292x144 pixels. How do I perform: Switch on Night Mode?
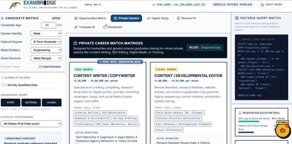[271, 5]
